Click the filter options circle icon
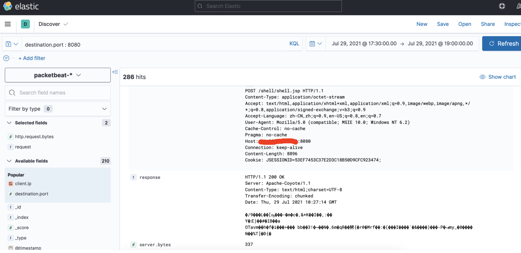The width and height of the screenshot is (521, 253). tap(6, 58)
